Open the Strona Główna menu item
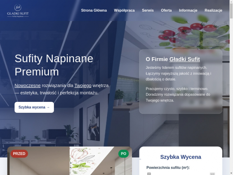233x175 pixels. (x=94, y=10)
